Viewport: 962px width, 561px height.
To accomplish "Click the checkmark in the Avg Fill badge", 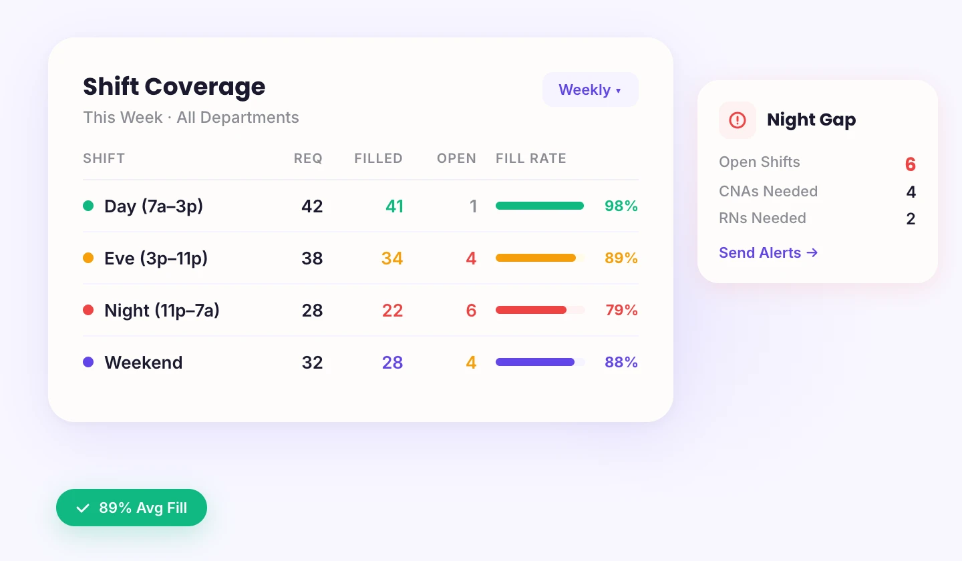I will 82,508.
